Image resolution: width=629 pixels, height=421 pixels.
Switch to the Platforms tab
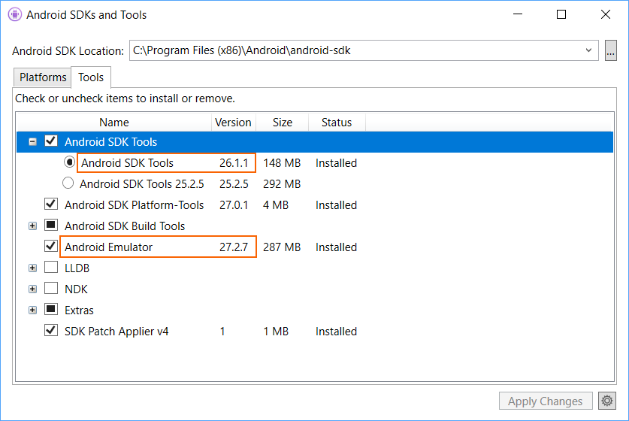pos(43,77)
